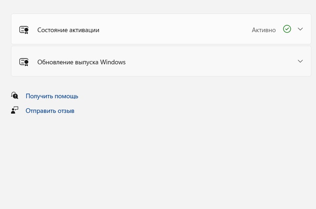
Task: Click the Обновление выпуска Windows label text
Action: (x=81, y=62)
